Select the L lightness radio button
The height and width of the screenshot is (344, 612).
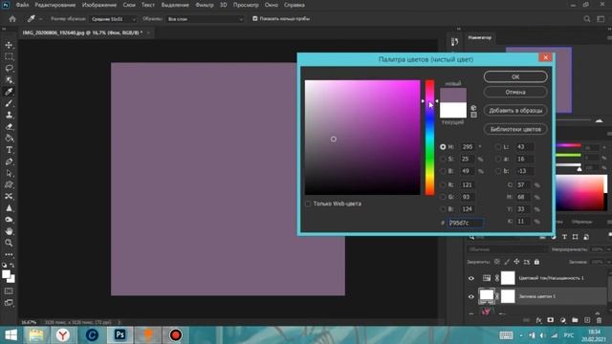pyautogui.click(x=497, y=147)
